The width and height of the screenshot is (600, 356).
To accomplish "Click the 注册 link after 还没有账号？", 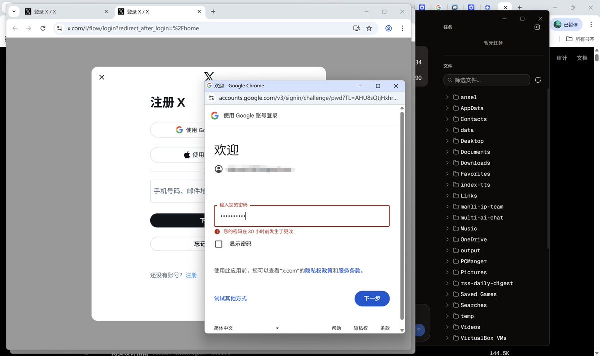I will tap(191, 275).
